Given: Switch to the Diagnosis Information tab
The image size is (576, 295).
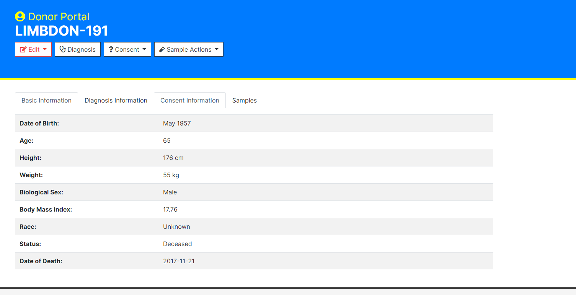Looking at the screenshot, I should point(116,100).
